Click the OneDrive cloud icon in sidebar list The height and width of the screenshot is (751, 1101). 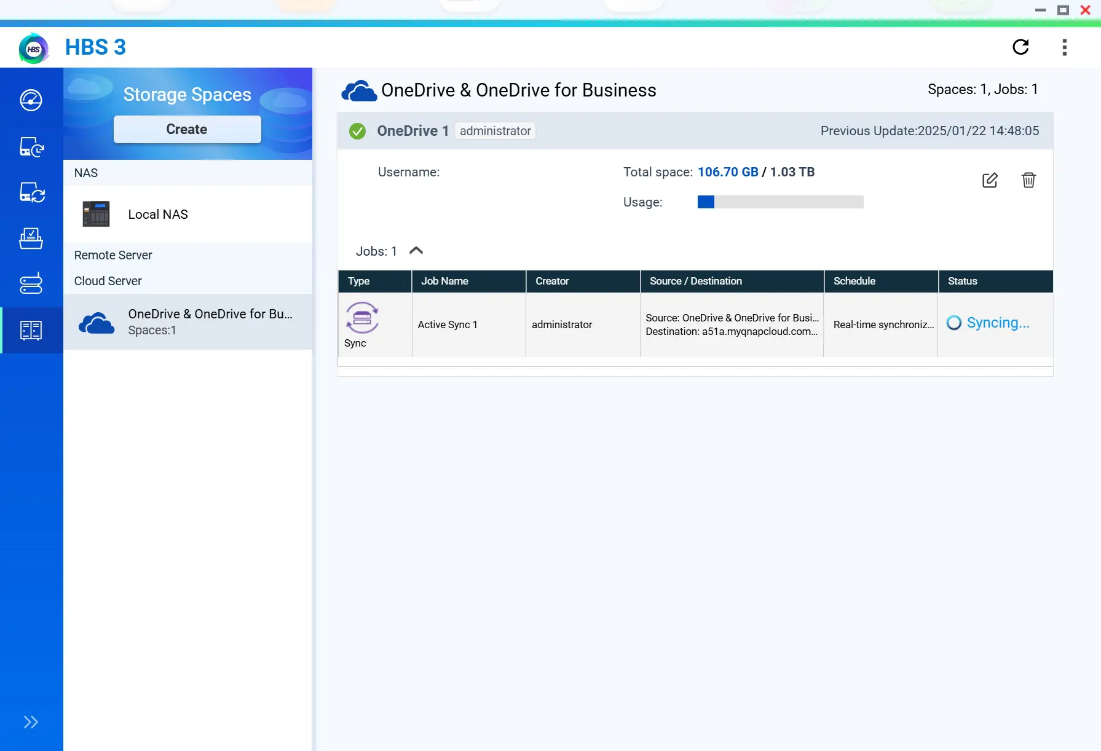pyautogui.click(x=97, y=323)
